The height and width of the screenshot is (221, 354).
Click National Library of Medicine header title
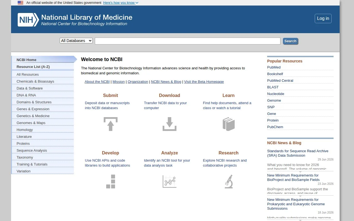[x=87, y=17]
